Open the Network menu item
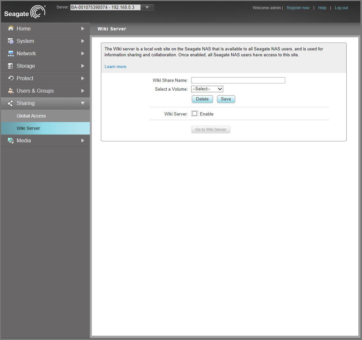Screen dimensions: 362x340 pyautogui.click(x=45, y=54)
